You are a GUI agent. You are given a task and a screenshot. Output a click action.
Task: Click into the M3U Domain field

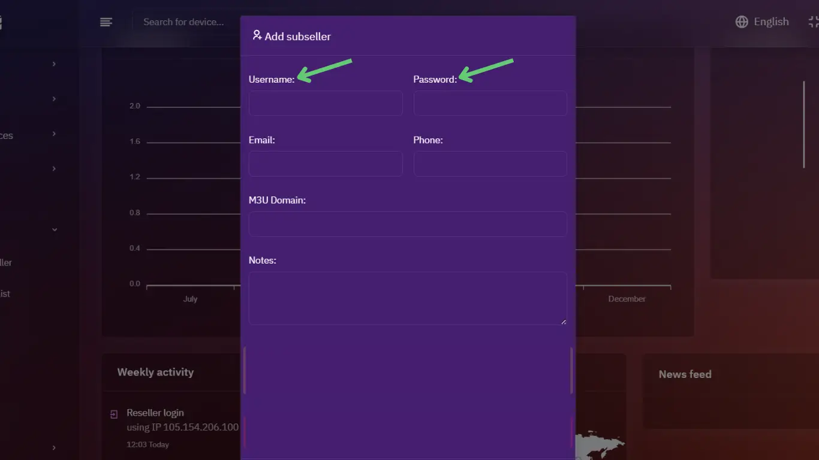408,224
